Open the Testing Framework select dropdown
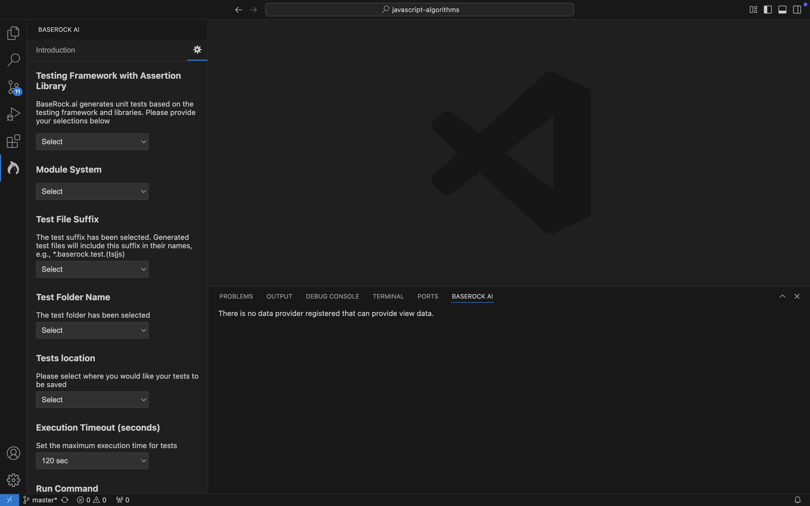Screen dimensions: 810x506 pyautogui.click(x=92, y=142)
